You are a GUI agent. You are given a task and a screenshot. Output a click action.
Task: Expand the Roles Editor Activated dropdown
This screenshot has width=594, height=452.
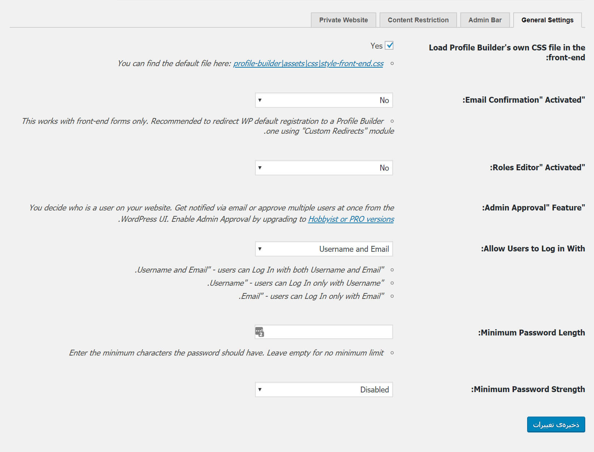[x=324, y=168]
